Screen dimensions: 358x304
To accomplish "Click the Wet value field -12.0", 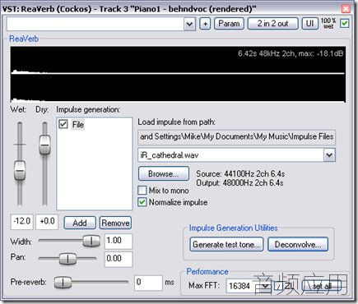I will point(22,221).
